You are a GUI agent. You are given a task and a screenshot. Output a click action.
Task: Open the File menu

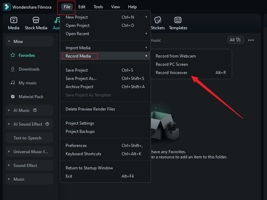click(67, 7)
